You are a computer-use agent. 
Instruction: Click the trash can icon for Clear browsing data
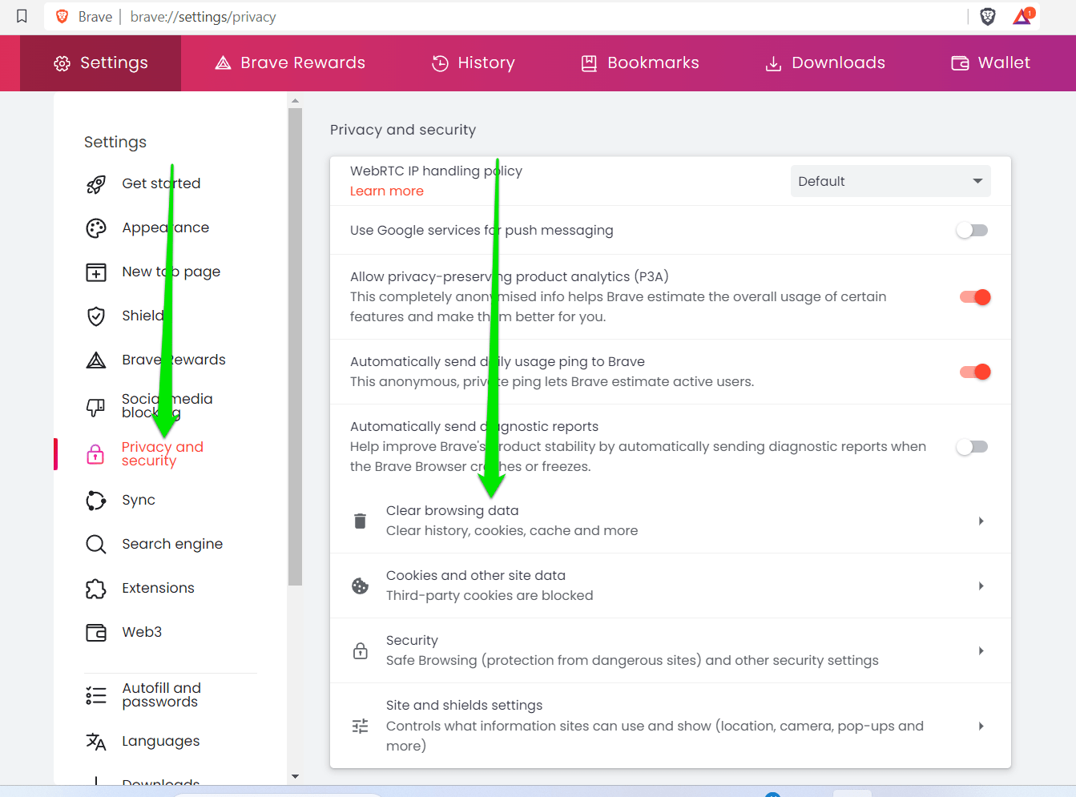coord(361,521)
